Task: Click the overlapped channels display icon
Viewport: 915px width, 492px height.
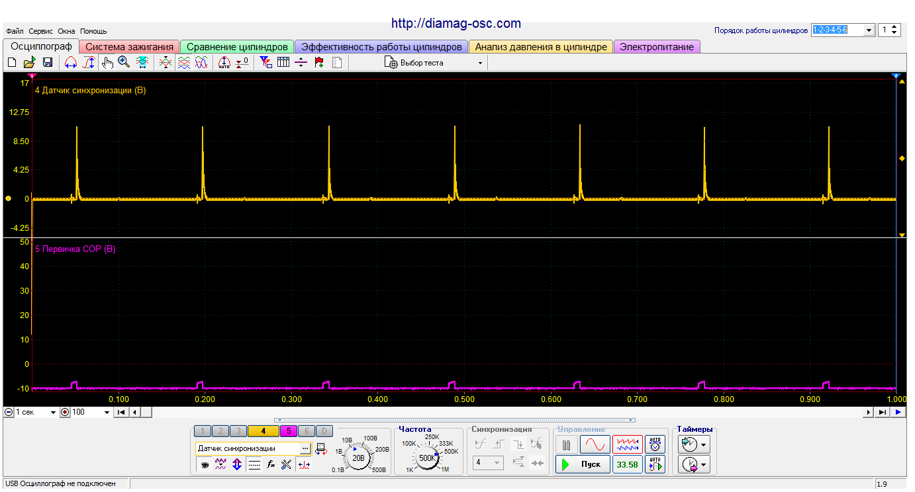Action: 166,62
